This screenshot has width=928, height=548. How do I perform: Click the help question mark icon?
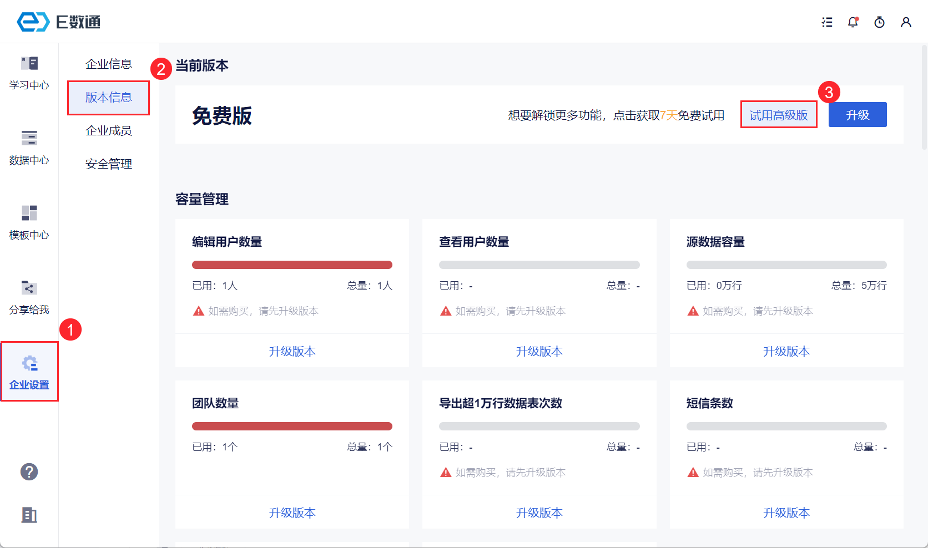(29, 472)
